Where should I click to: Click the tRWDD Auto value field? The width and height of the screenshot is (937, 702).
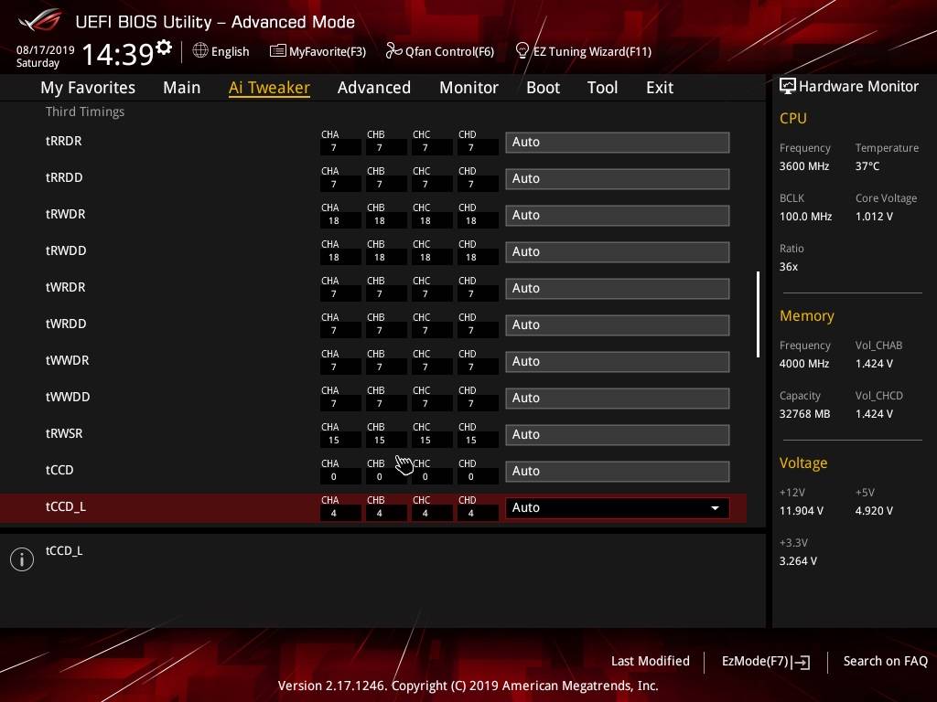pyautogui.click(x=618, y=252)
